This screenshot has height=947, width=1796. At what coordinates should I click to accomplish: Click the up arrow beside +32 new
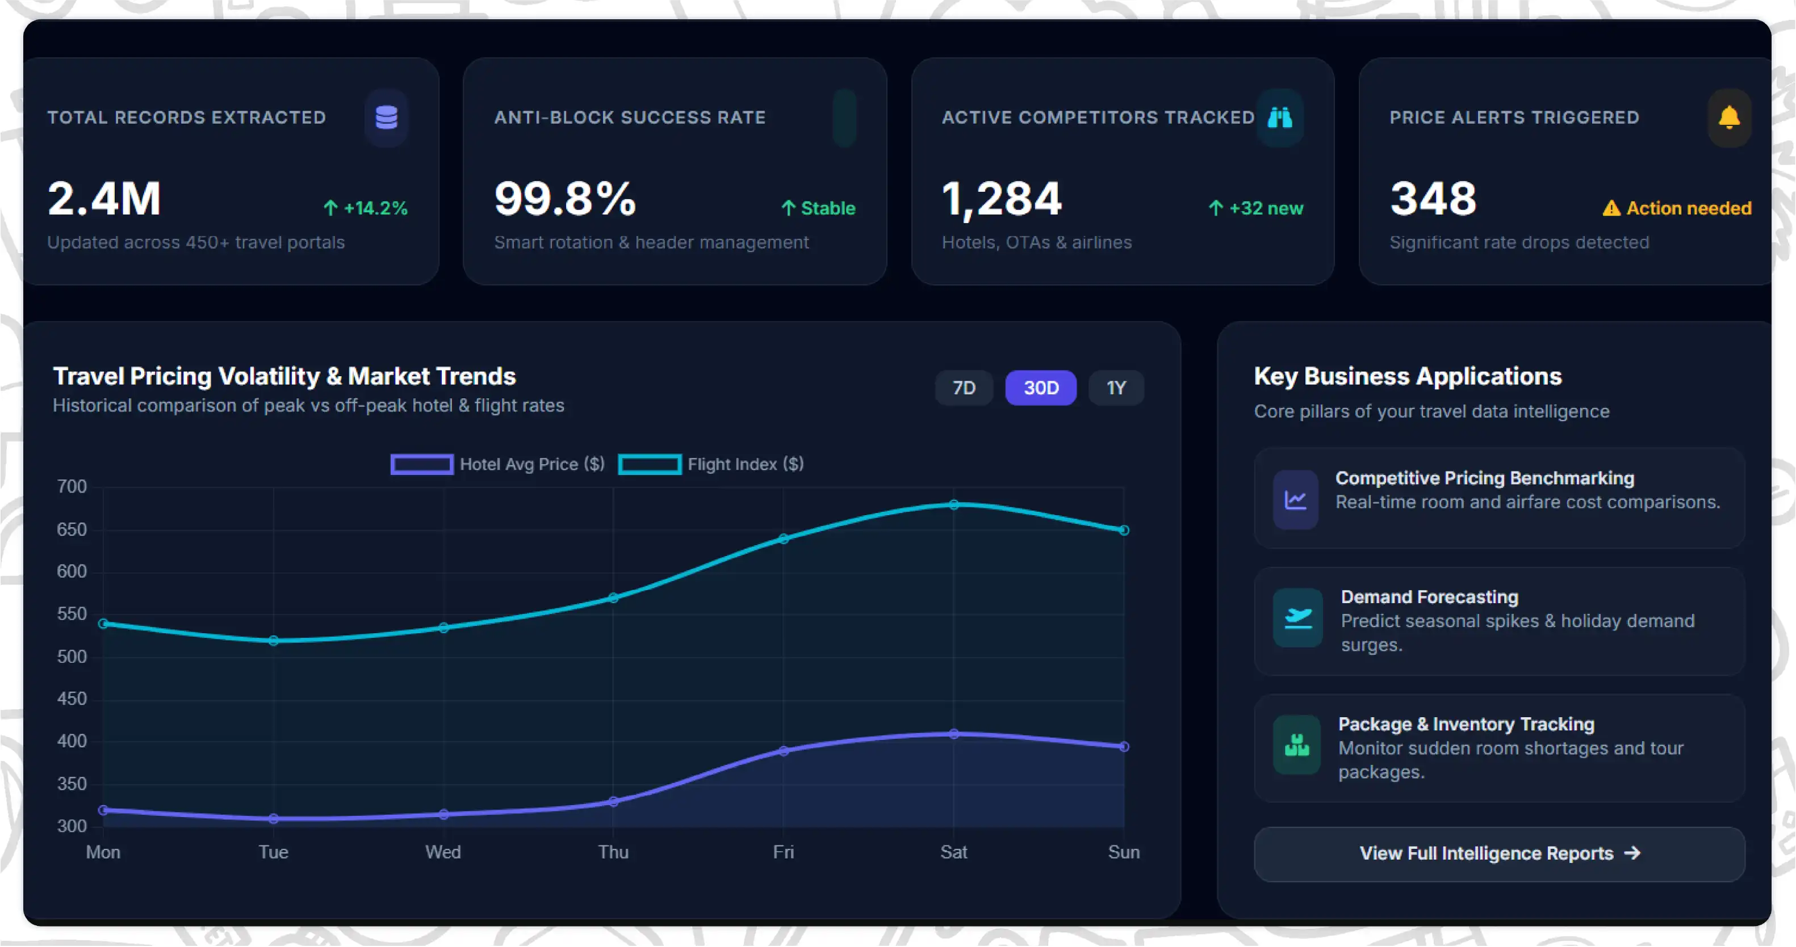1215,208
